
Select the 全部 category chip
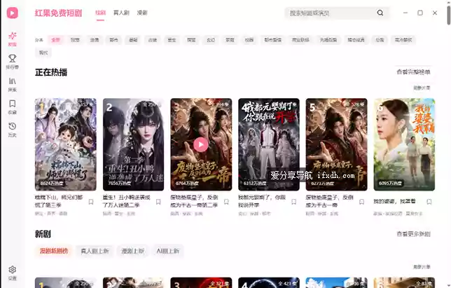point(55,40)
